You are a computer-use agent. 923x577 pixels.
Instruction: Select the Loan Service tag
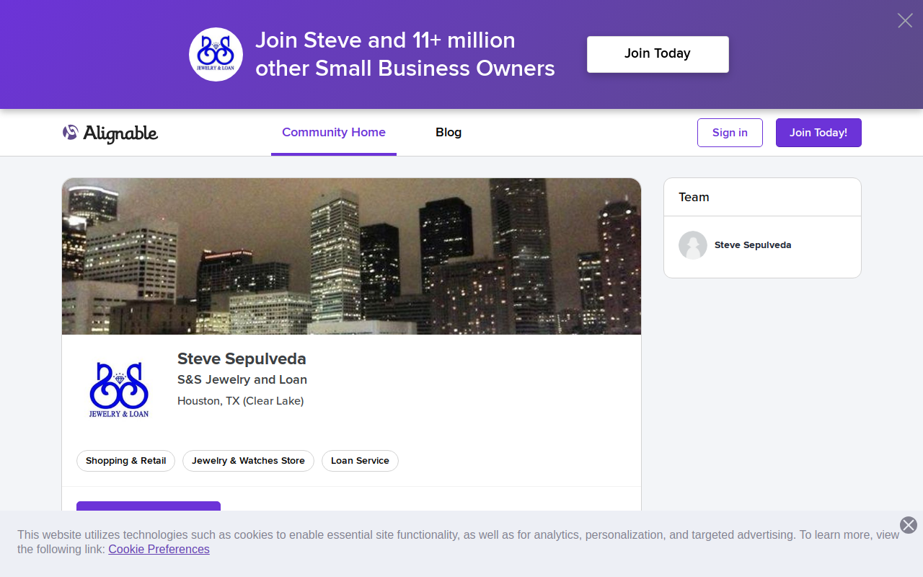[360, 461]
